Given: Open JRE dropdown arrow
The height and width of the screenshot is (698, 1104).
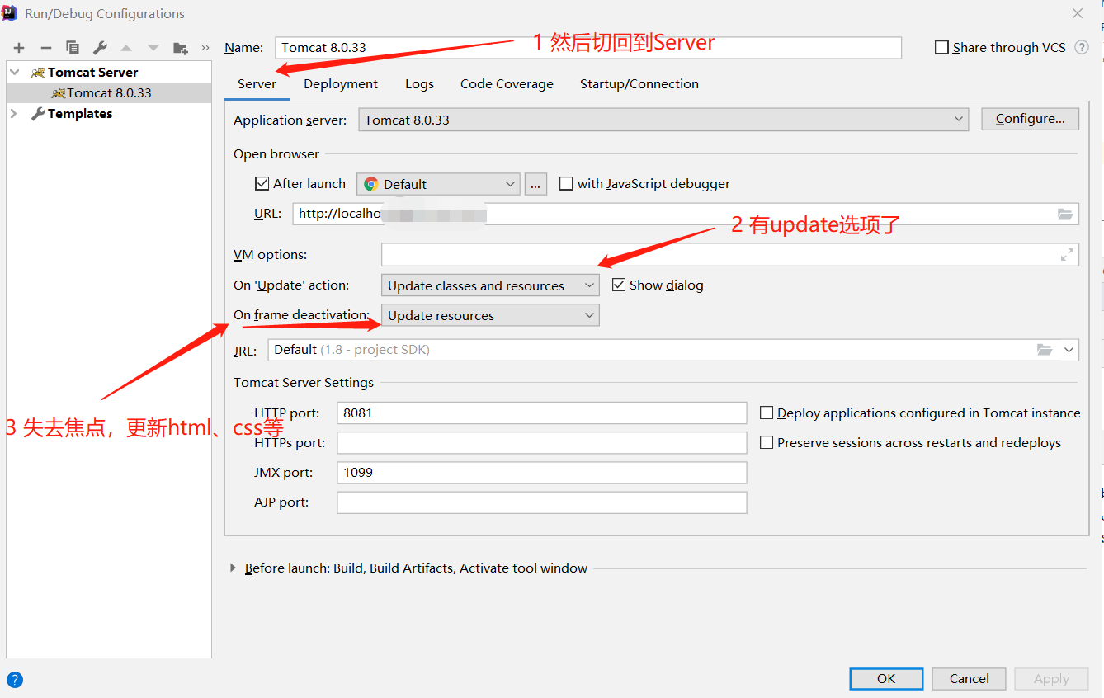Looking at the screenshot, I should pyautogui.click(x=1069, y=350).
